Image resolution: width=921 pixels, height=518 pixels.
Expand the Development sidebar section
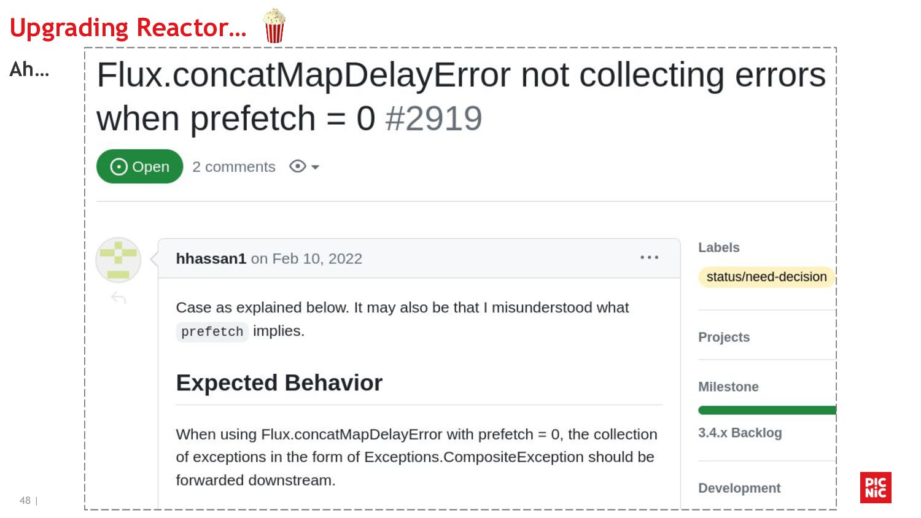point(739,488)
